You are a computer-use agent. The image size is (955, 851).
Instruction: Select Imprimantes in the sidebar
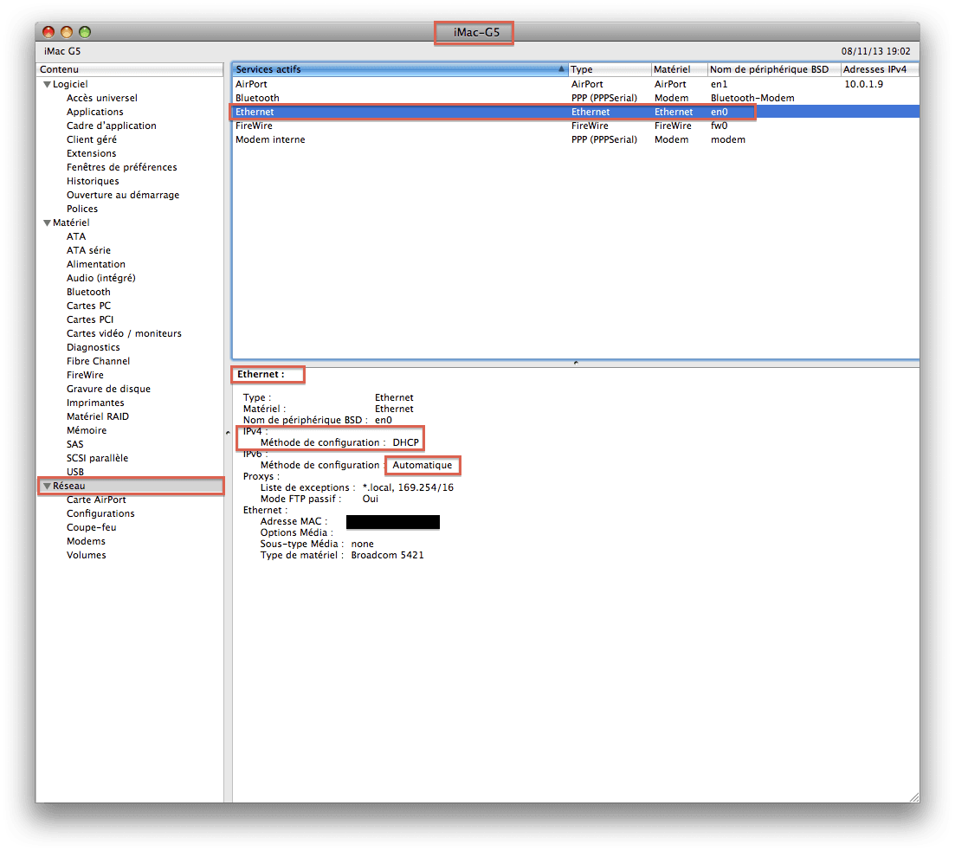pos(95,403)
